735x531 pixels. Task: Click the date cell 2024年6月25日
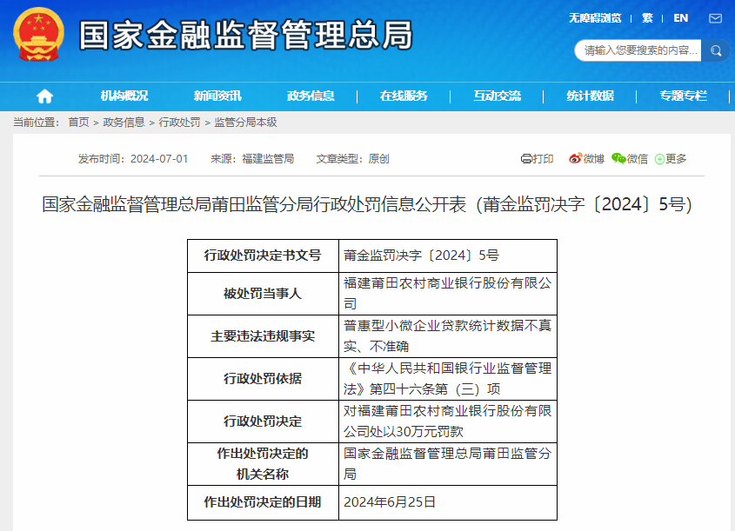[448, 502]
